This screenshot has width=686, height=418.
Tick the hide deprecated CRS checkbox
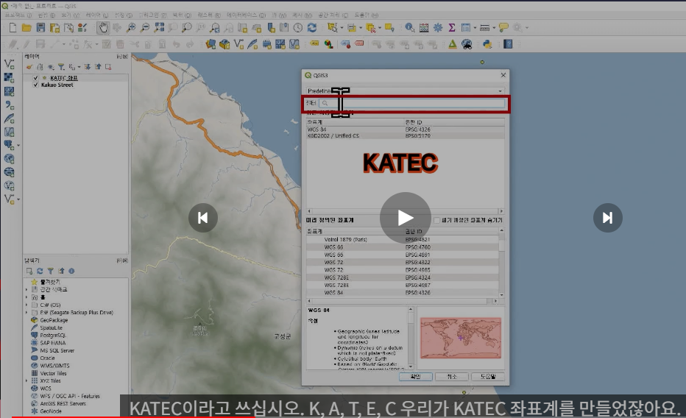click(x=436, y=220)
